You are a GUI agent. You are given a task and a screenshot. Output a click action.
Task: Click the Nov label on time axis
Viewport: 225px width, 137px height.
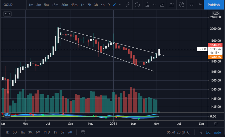[x=91, y=124]
